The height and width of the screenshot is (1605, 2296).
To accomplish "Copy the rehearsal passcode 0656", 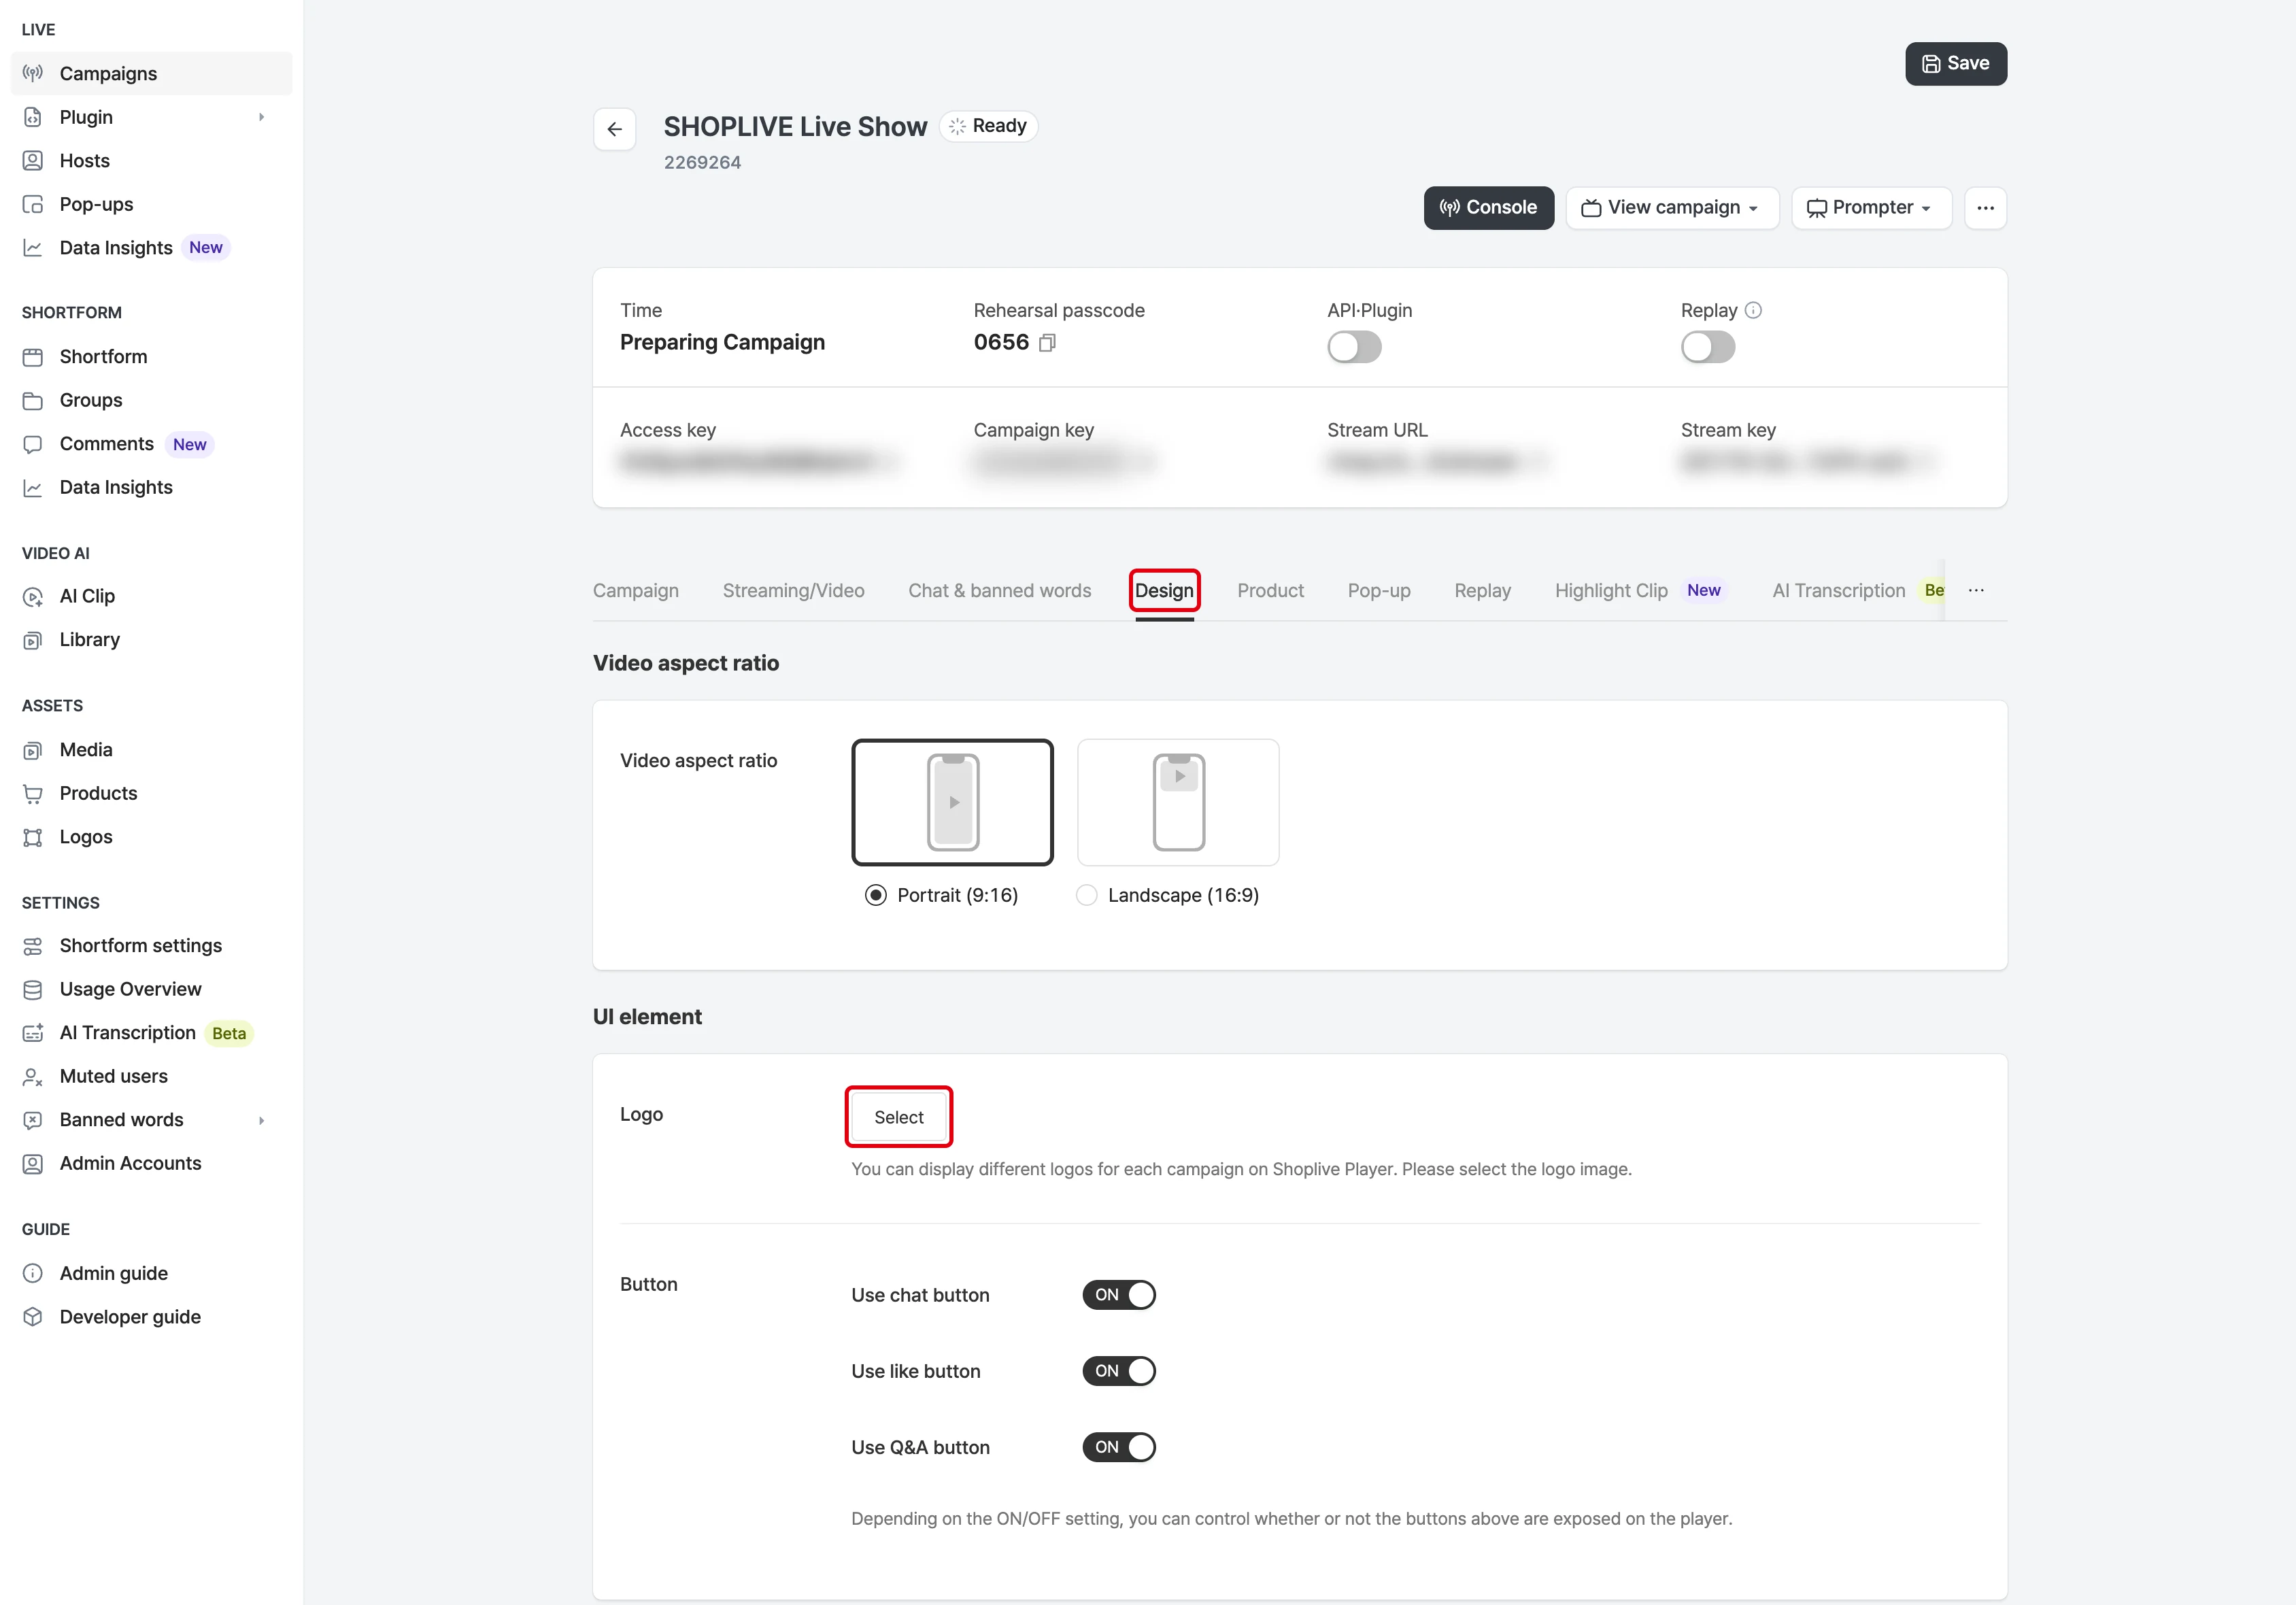I will 1047,343.
